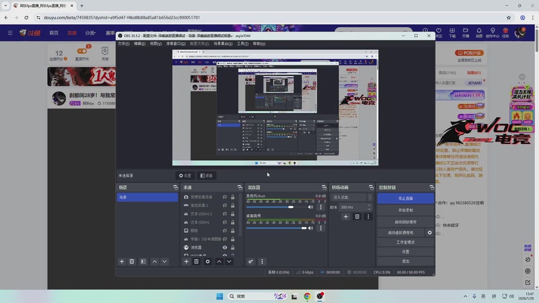Mute the 桌面音频 channel
Image resolution: width=539 pixels, height=303 pixels.
pos(311,228)
